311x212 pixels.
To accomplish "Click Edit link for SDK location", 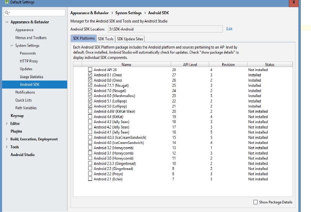I will [x=229, y=29].
